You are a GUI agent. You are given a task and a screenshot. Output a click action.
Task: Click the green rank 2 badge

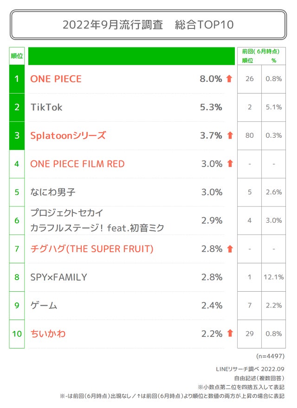pos(17,107)
